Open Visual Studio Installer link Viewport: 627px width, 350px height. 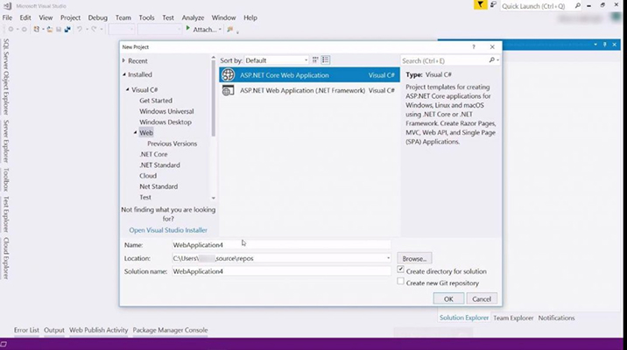pyautogui.click(x=168, y=230)
